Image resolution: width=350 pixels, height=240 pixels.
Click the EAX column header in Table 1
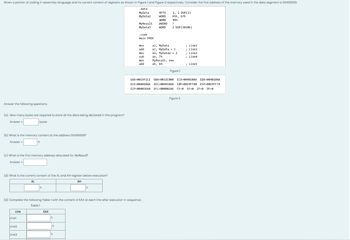tap(46, 211)
